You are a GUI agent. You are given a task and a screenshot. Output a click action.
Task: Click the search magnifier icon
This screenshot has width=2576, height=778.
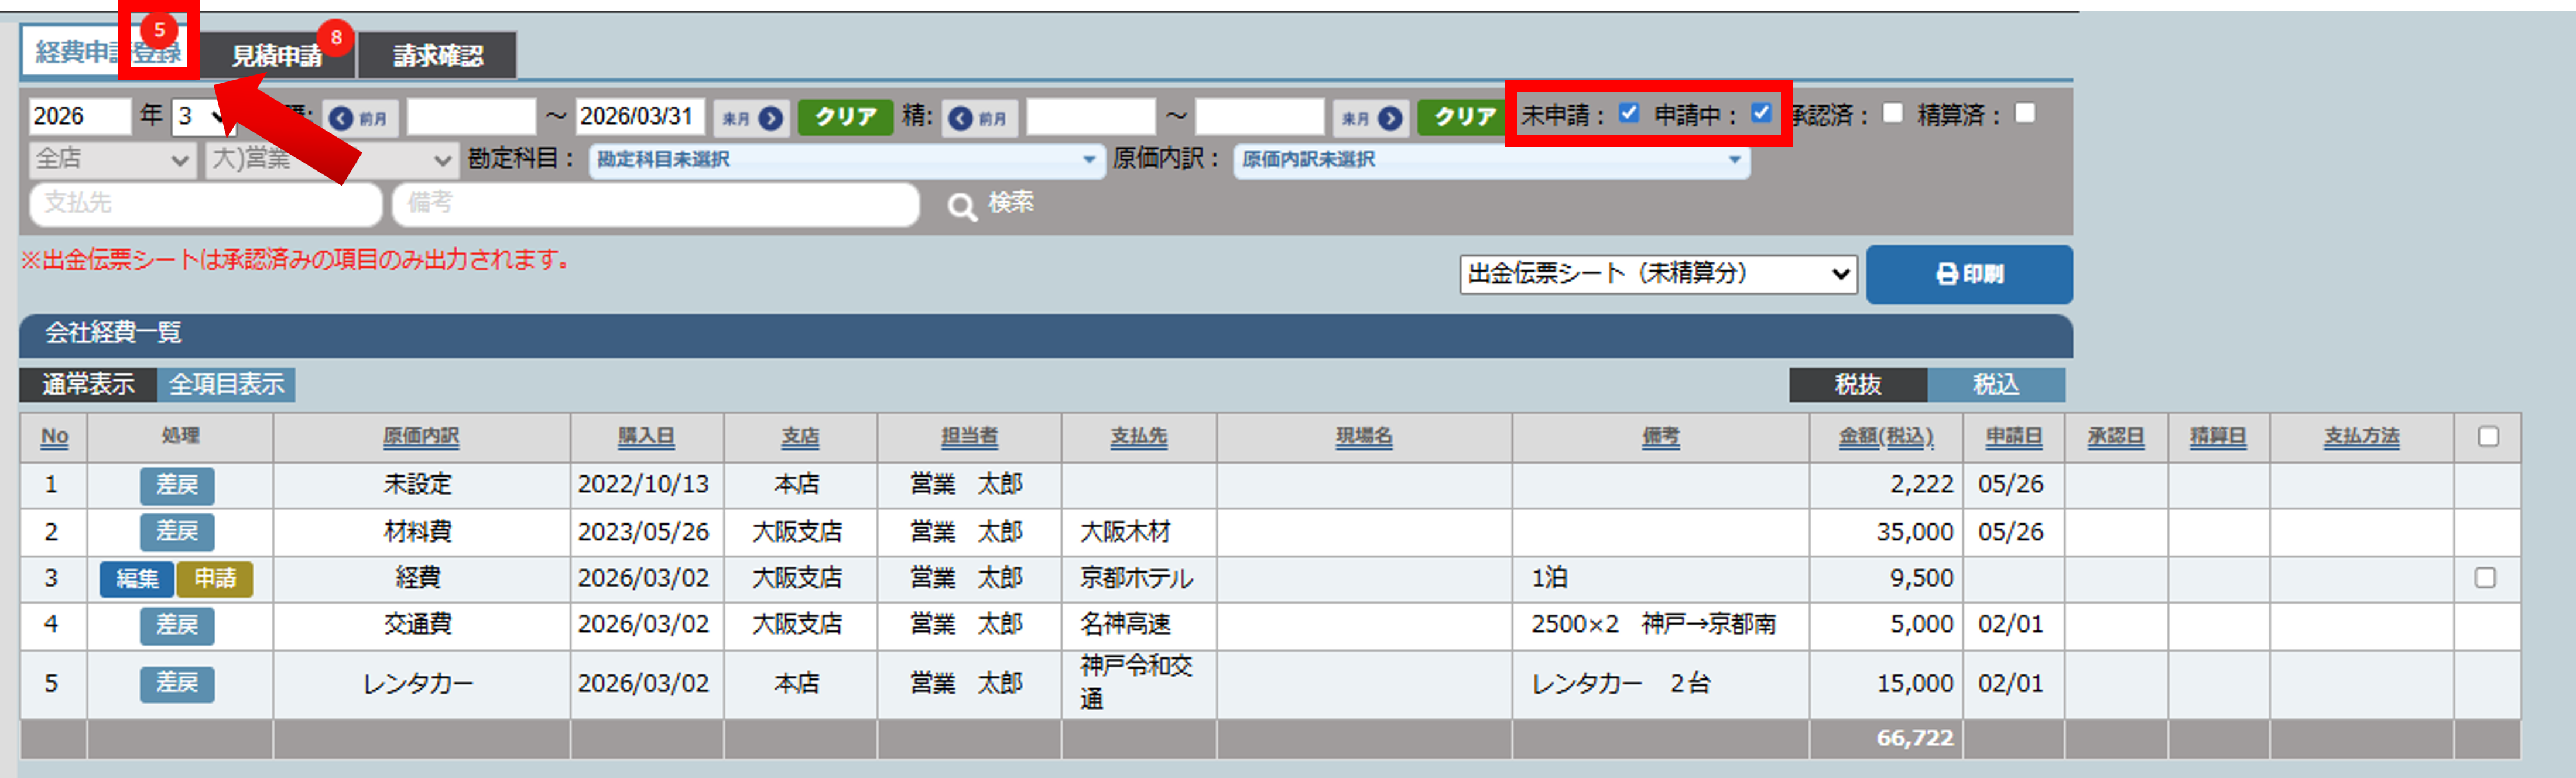point(962,207)
